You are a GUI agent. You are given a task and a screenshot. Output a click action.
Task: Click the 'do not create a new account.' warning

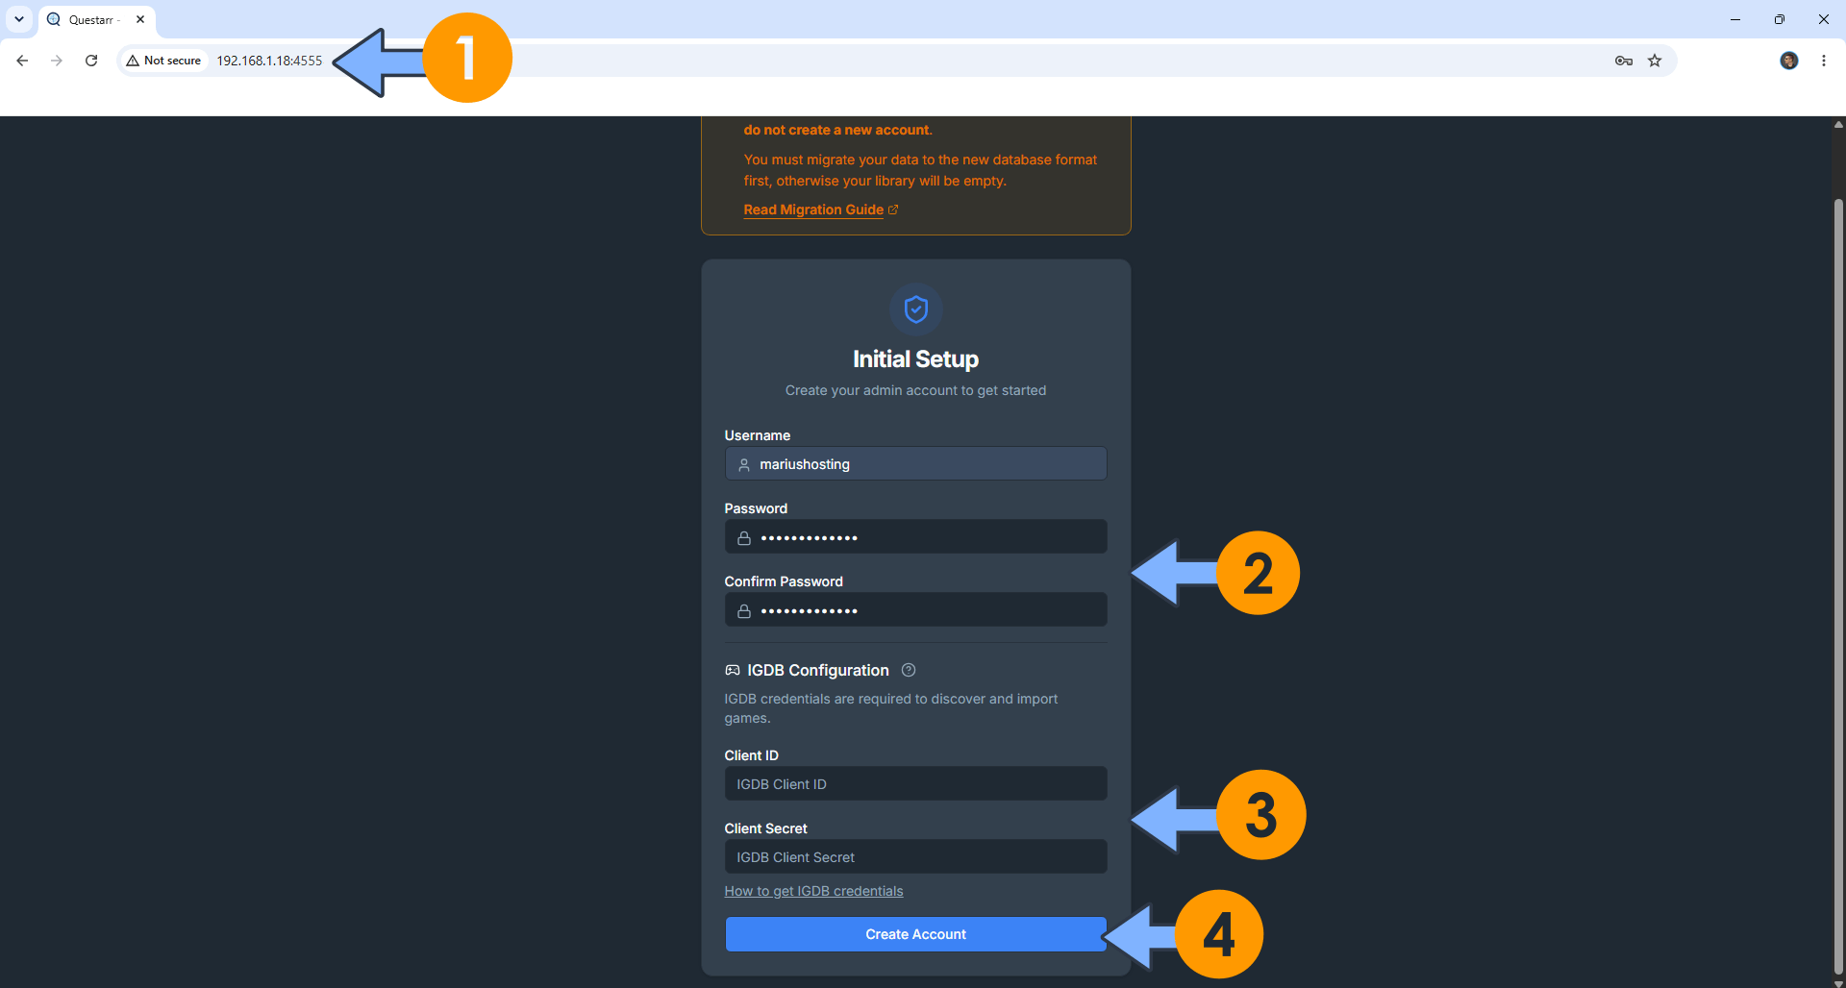[837, 130]
